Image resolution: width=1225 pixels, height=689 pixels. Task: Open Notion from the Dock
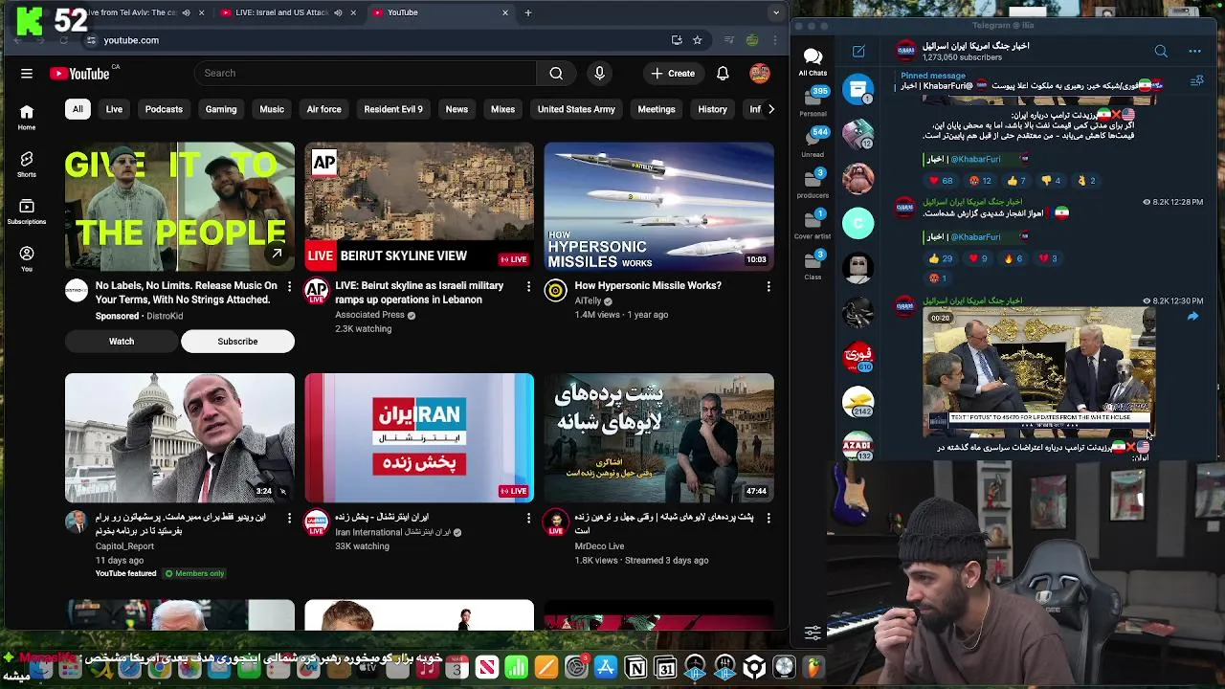[x=635, y=668]
